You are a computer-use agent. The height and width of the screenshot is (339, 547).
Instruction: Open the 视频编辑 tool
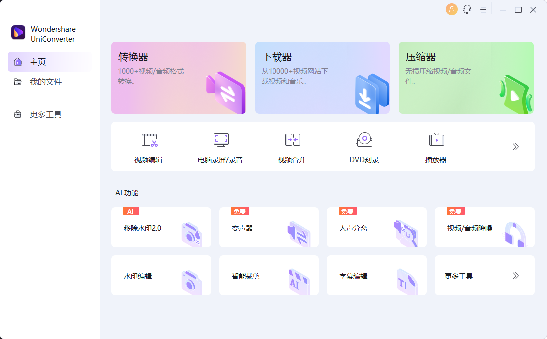(147, 146)
